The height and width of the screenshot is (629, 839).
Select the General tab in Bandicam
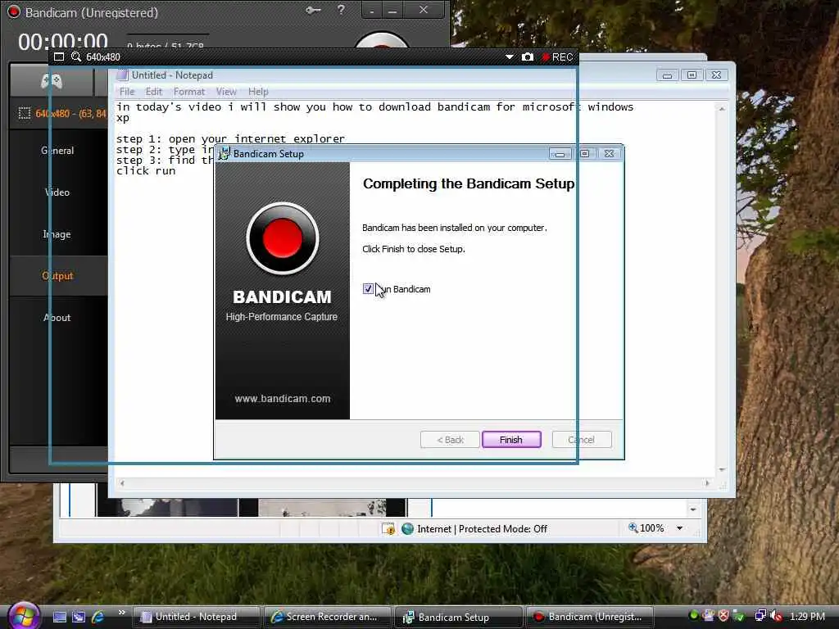pos(57,151)
